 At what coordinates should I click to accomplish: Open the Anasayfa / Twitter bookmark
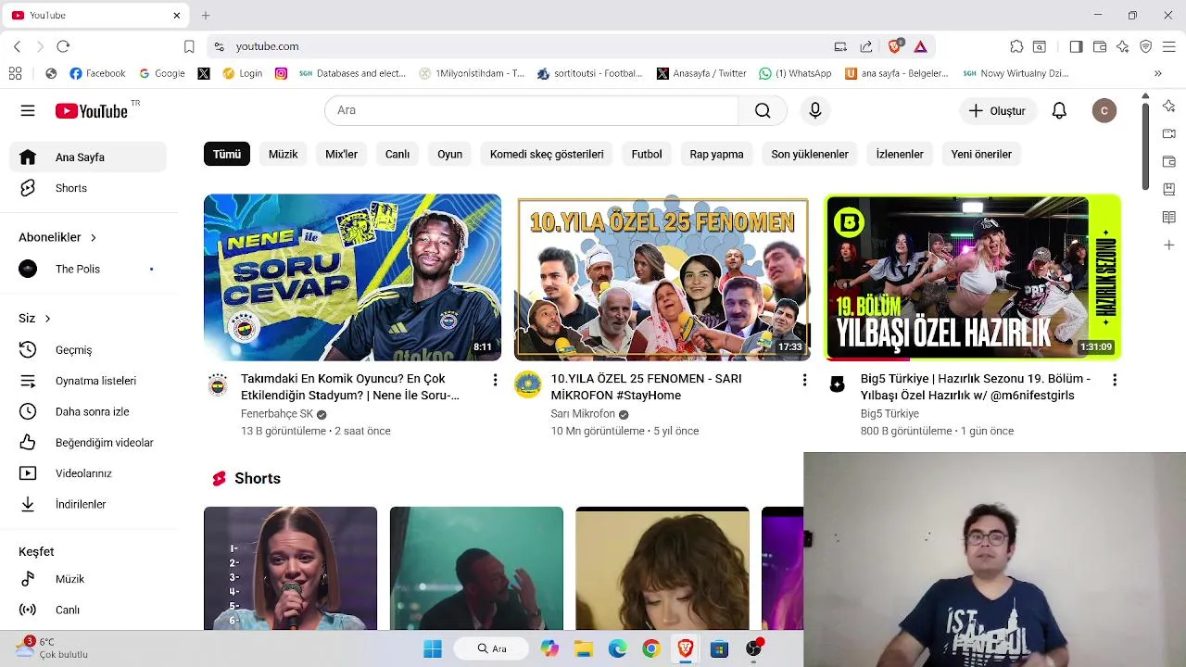701,73
